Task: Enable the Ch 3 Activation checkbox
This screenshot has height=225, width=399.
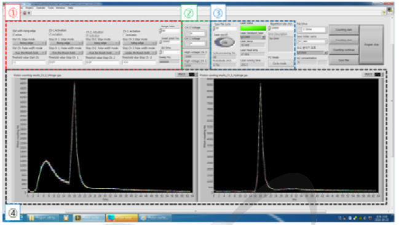Action: pyautogui.click(x=124, y=35)
